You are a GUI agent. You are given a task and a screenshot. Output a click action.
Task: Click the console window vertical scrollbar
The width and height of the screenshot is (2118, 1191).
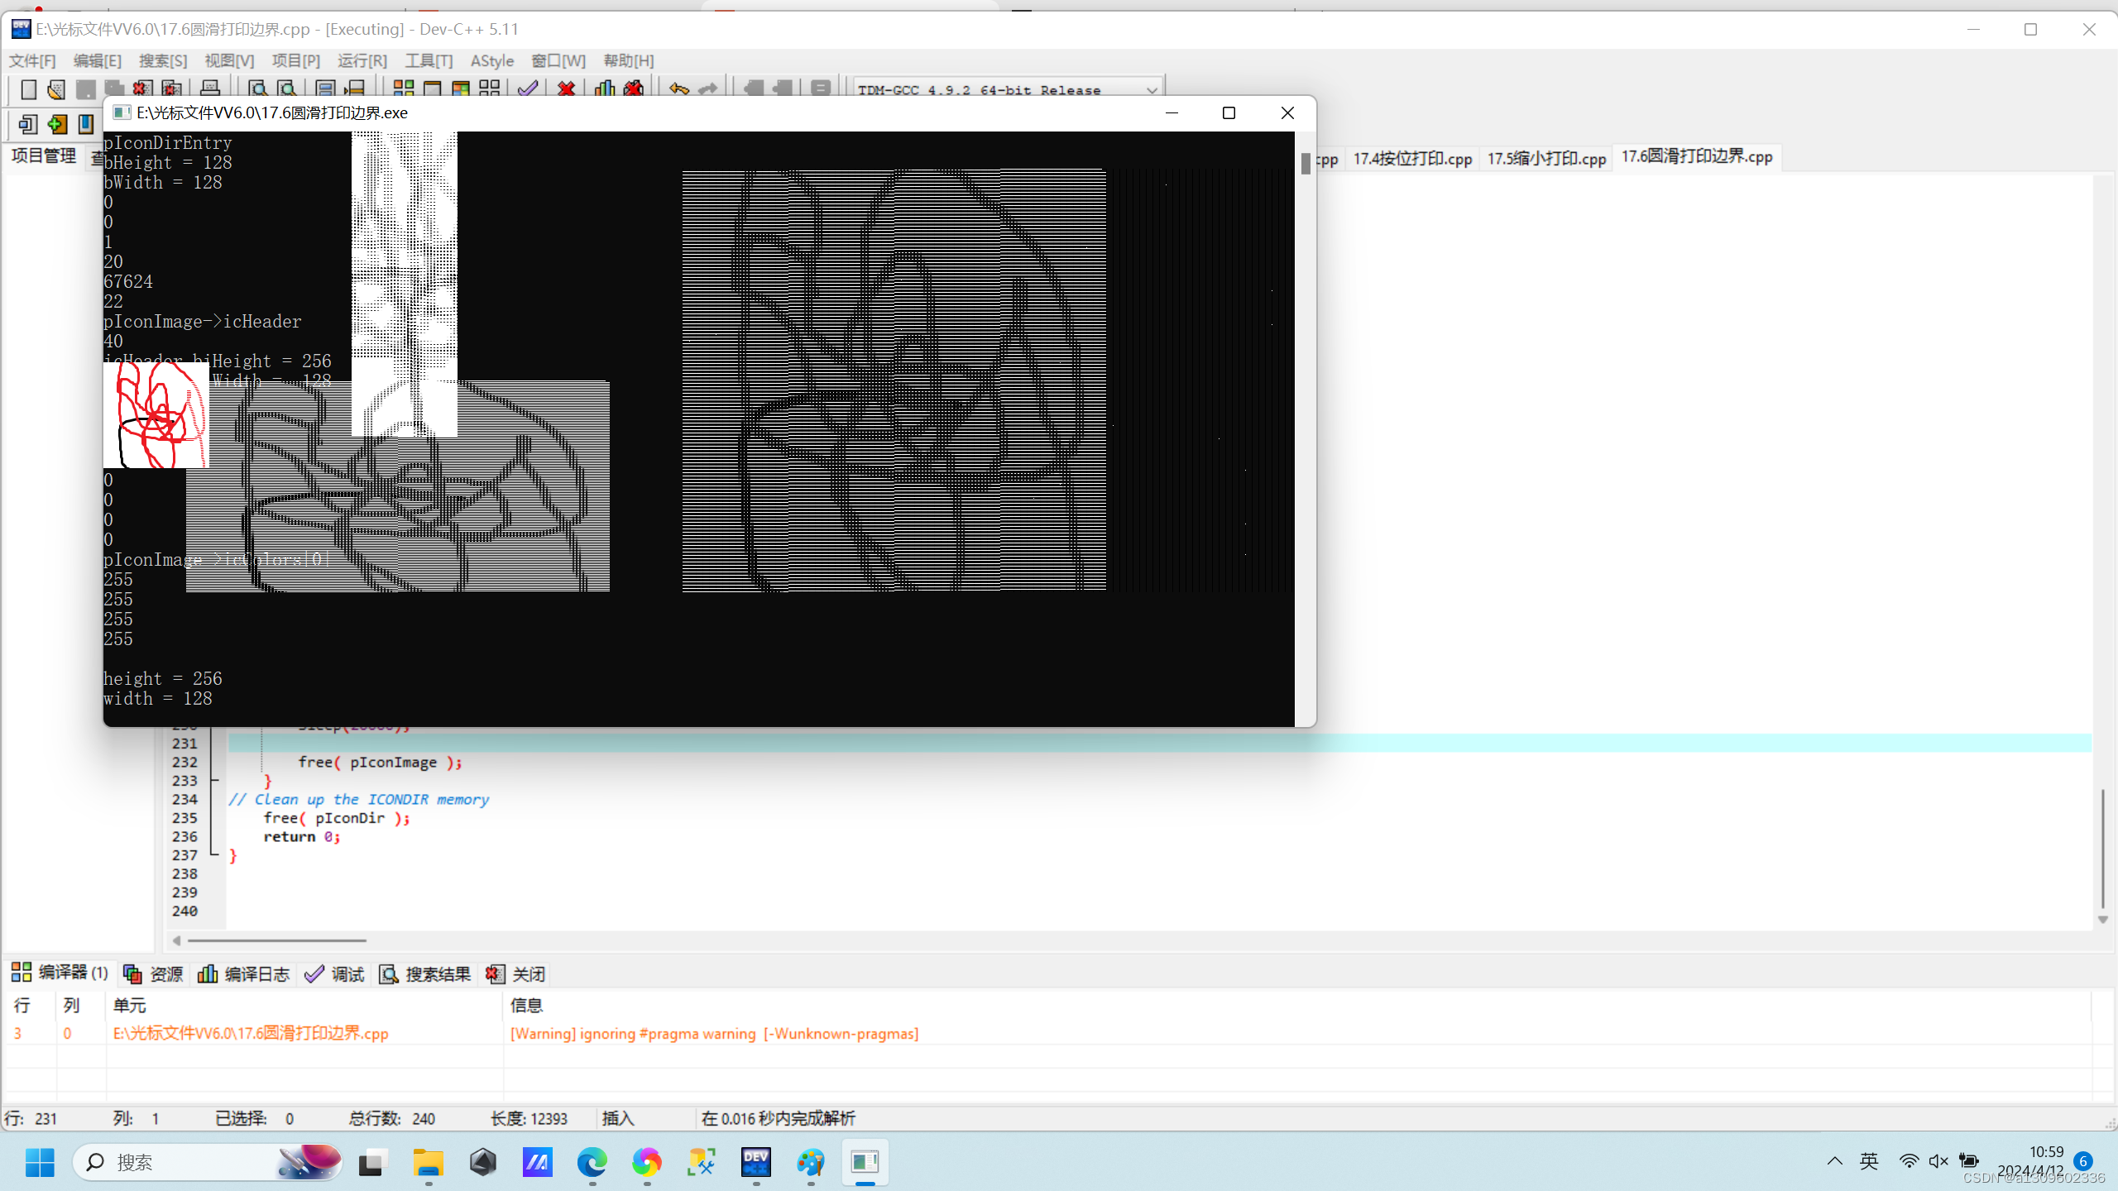pyautogui.click(x=1306, y=428)
